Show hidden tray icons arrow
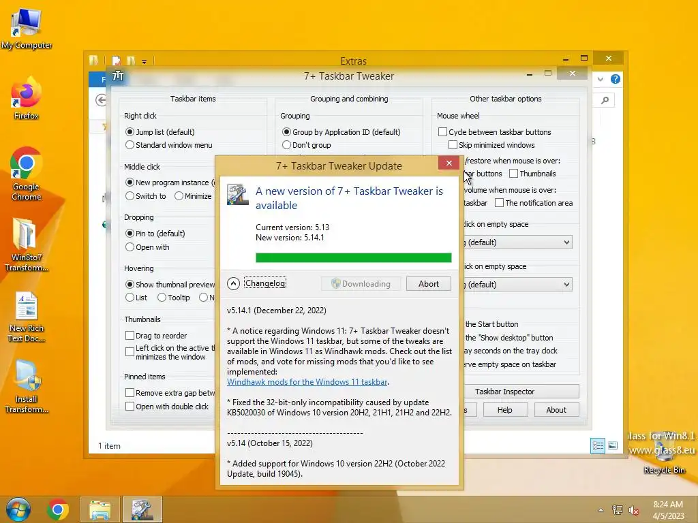Image resolution: width=698 pixels, height=523 pixels. point(601,510)
